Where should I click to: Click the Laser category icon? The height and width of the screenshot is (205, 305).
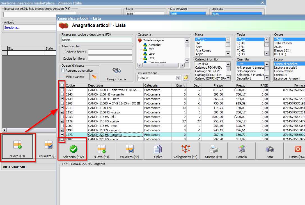coord(145,53)
